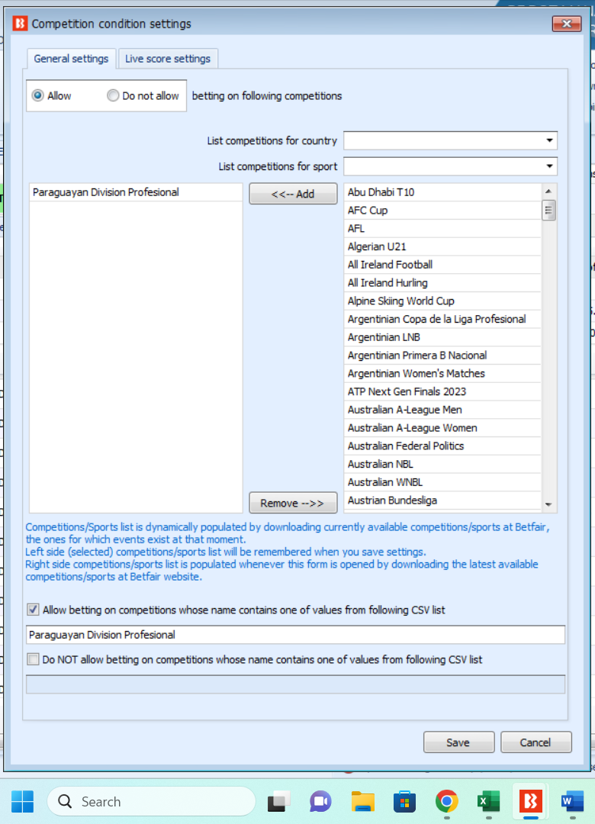Select Alpine Skiing World Cup
The image size is (595, 824).
(442, 301)
